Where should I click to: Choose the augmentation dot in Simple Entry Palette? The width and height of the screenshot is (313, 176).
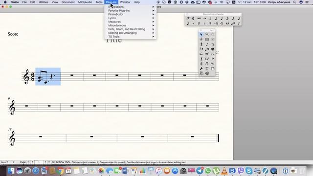tap(193, 23)
